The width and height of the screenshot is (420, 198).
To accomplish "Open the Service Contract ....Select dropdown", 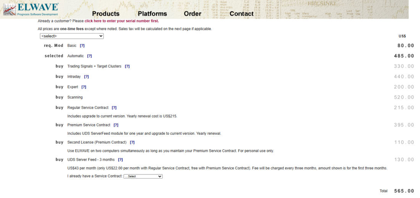I will (143, 176).
